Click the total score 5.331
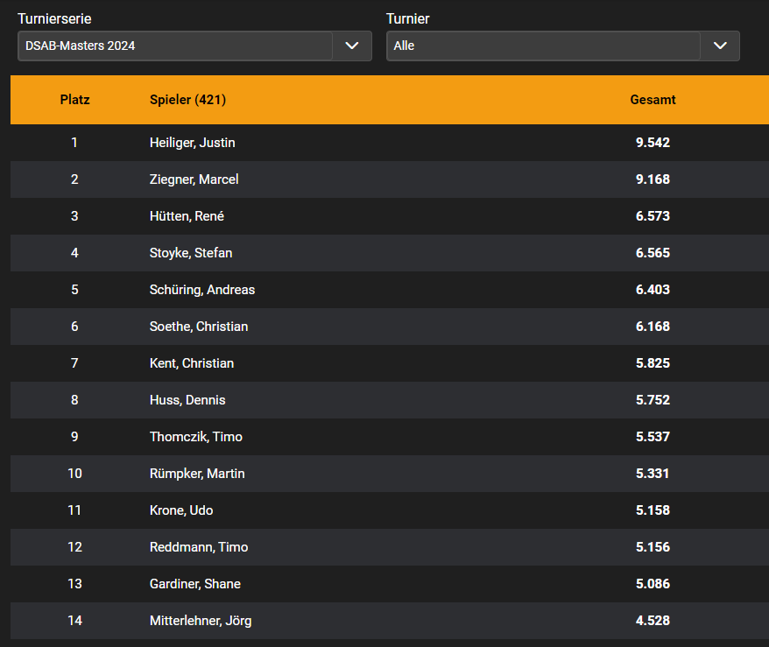Screen dimensions: 769x647 coord(653,474)
